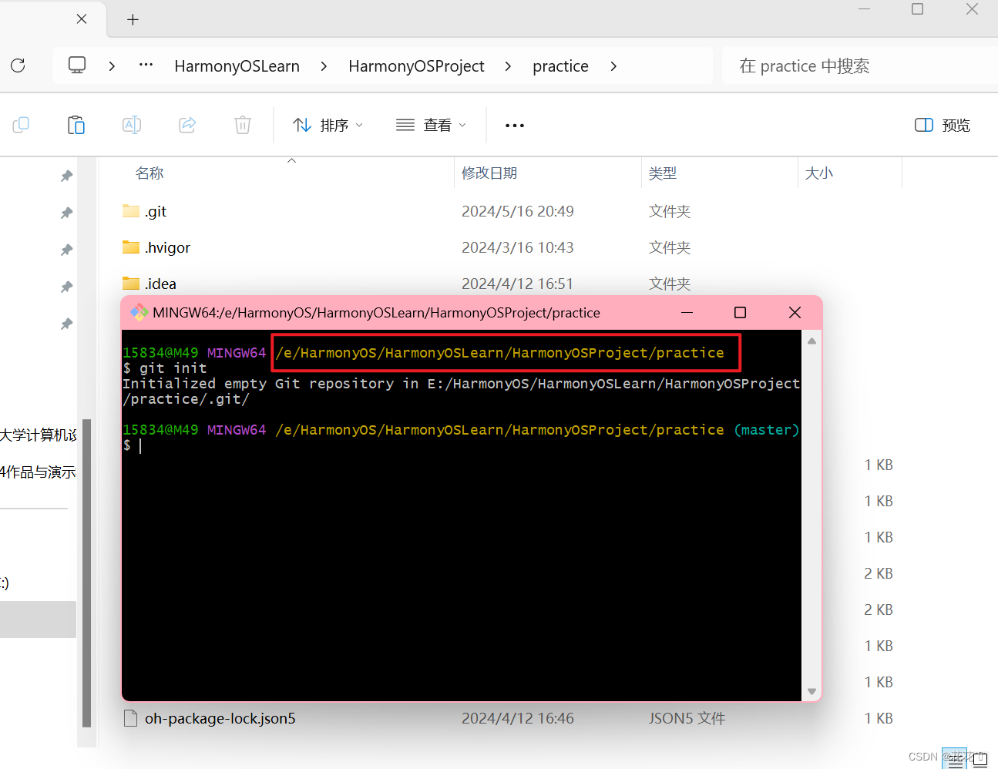Click the fifth pin icon in navigation pane
This screenshot has height=769, width=998.
[x=67, y=324]
